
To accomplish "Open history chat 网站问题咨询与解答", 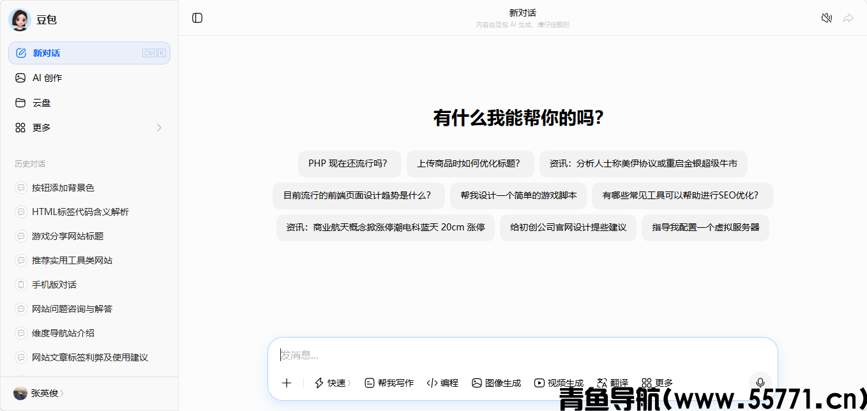I will 89,309.
